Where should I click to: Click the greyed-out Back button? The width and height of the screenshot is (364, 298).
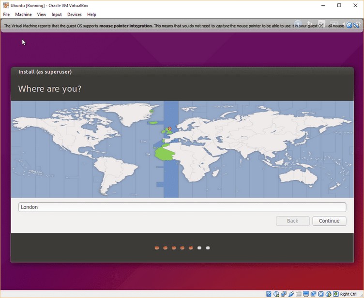[x=292, y=221]
